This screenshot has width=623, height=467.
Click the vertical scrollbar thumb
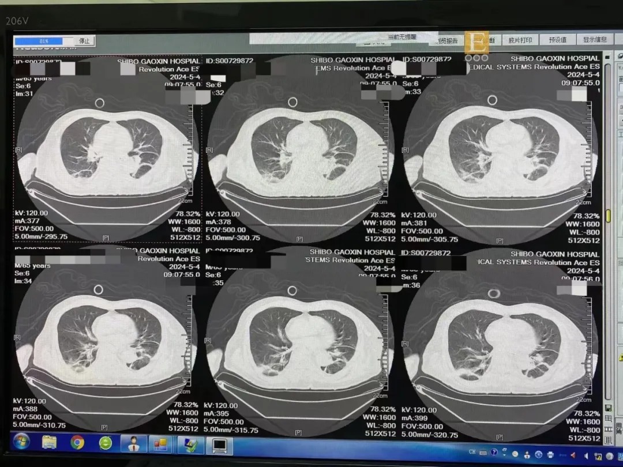point(607,217)
